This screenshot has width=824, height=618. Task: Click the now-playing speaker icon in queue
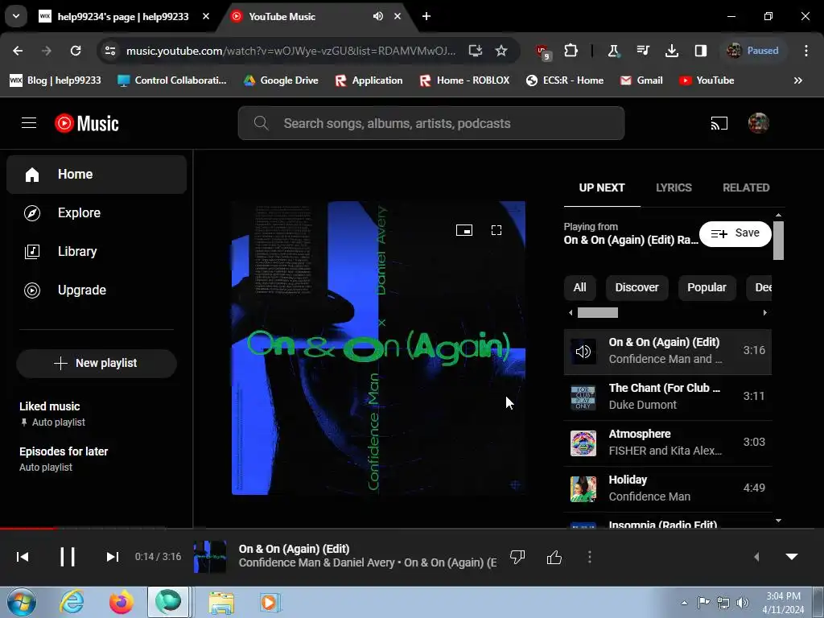pyautogui.click(x=583, y=351)
